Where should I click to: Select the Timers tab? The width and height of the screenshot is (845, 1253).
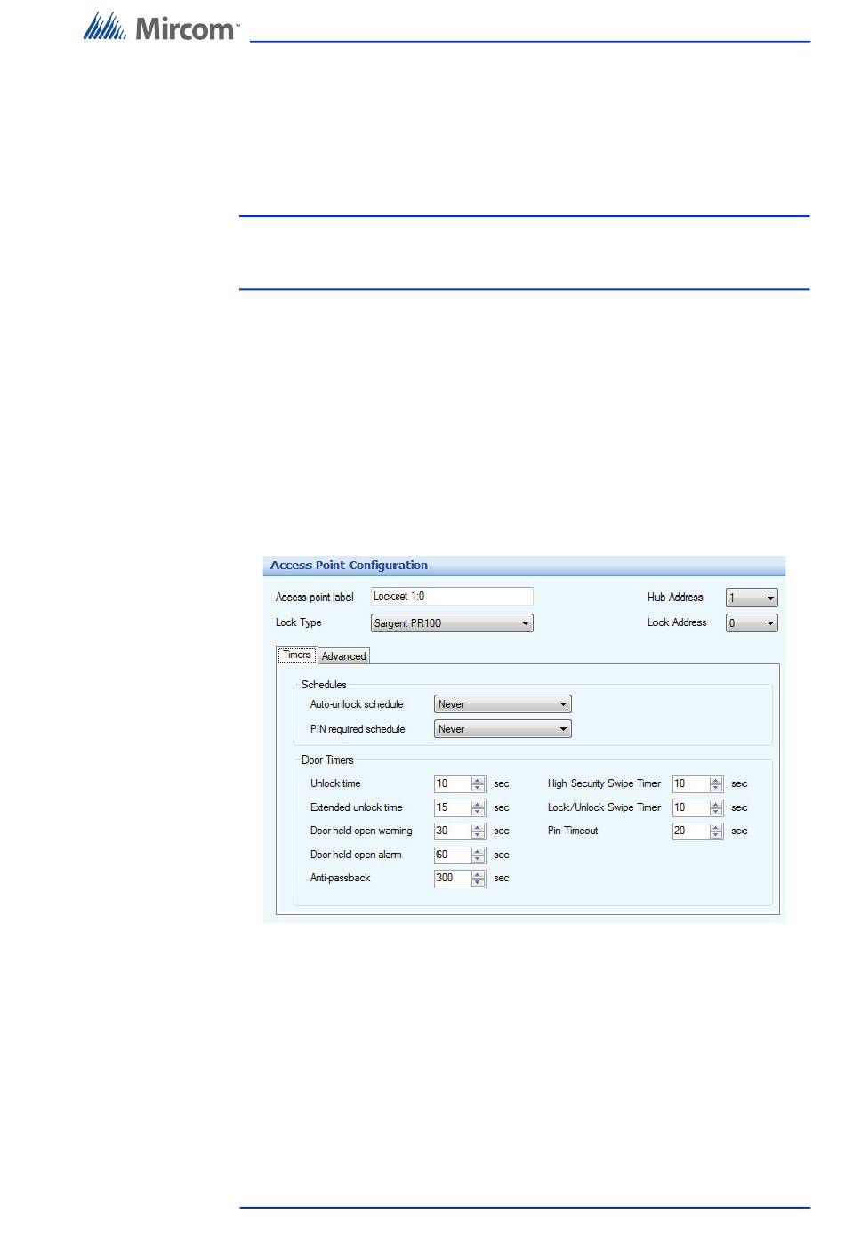coord(296,655)
